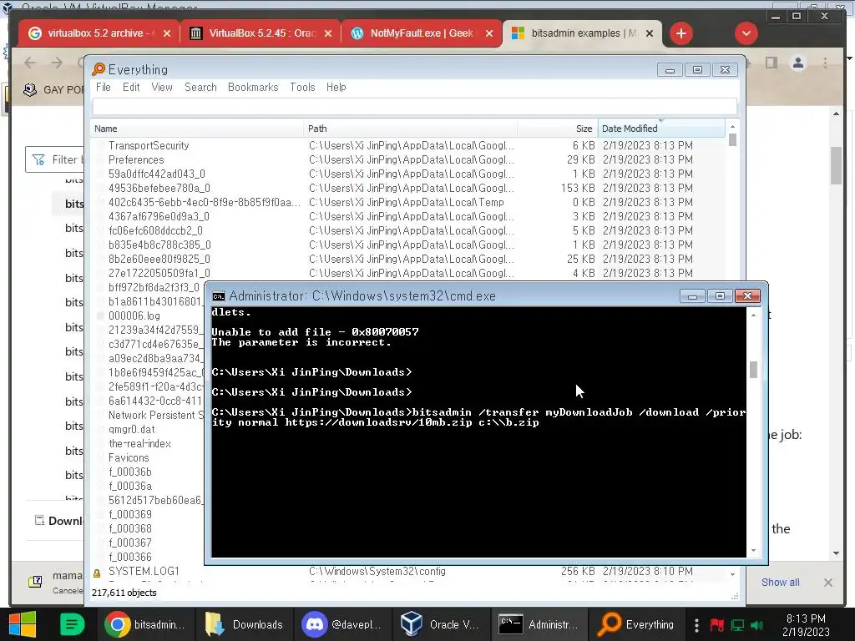Open the File menu in Everything
This screenshot has width=855, height=641.
tap(103, 87)
